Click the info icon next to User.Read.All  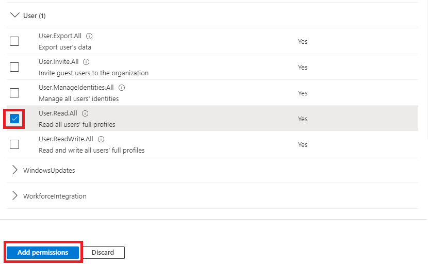[x=85, y=113]
